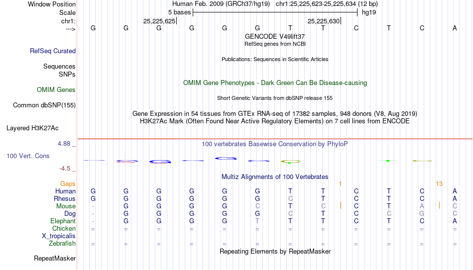Click the orange Gaps label
This screenshot has width=473, height=270.
coord(68,184)
